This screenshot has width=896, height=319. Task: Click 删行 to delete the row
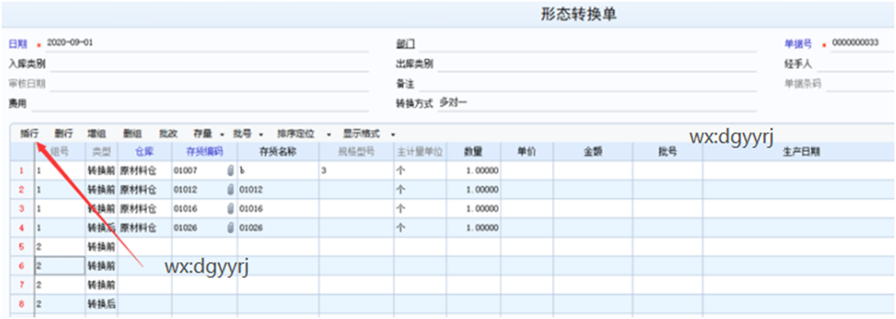(x=63, y=134)
